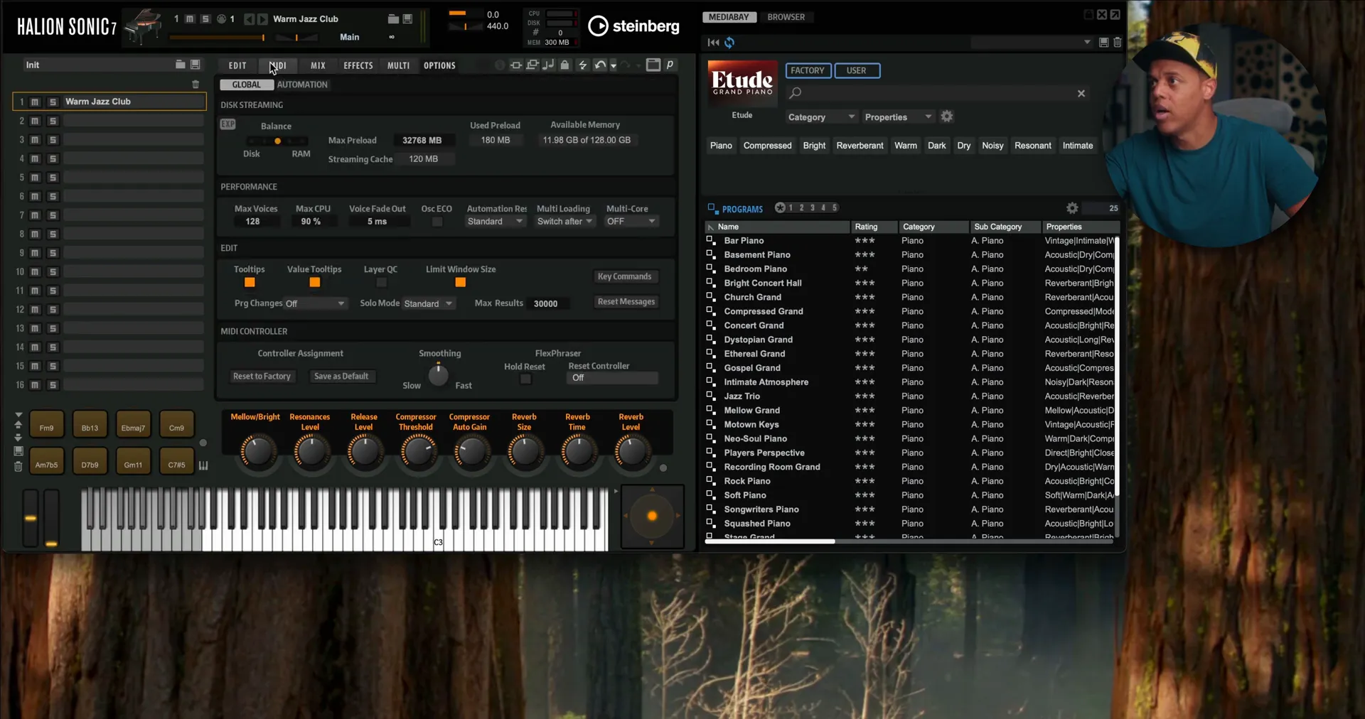Viewport: 1365px width, 719px height.
Task: Enable the Layer QC checkbox
Action: pos(381,283)
